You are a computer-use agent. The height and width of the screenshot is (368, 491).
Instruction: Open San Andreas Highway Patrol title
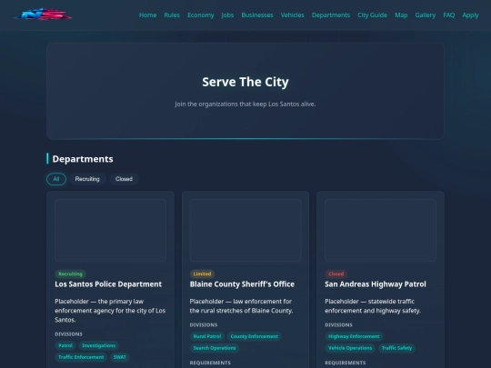[376, 284]
